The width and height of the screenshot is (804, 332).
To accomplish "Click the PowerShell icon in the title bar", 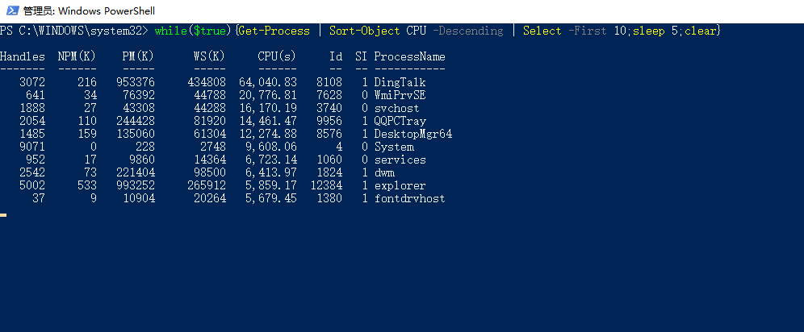I will [12, 10].
